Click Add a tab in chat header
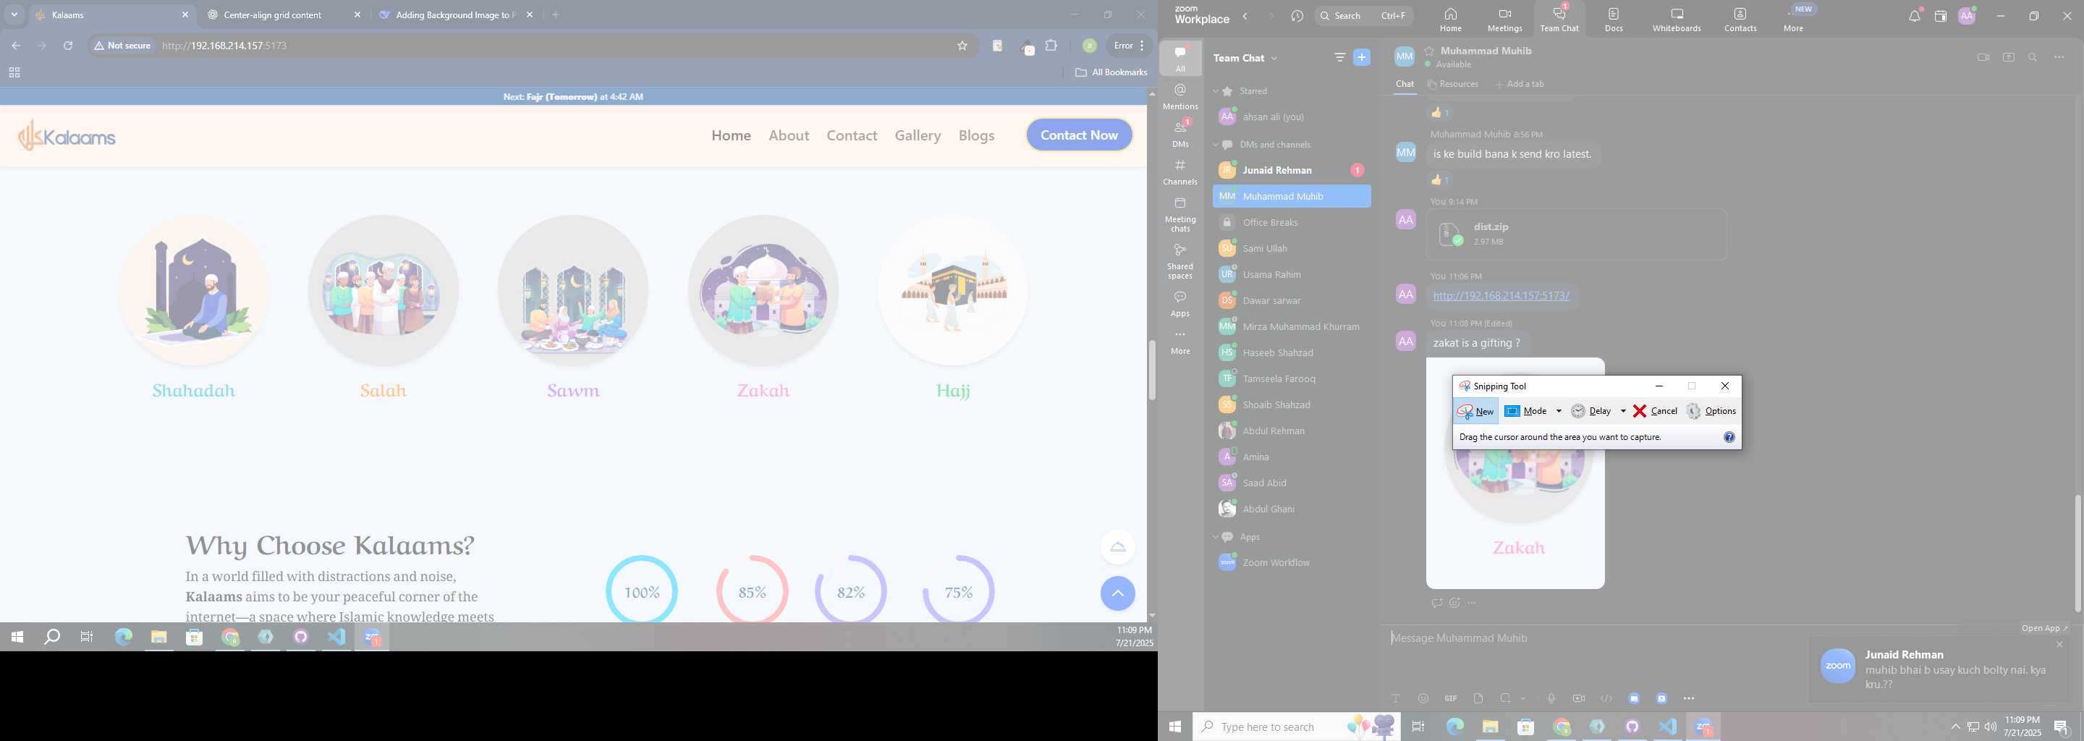The height and width of the screenshot is (741, 2084). tap(1520, 84)
